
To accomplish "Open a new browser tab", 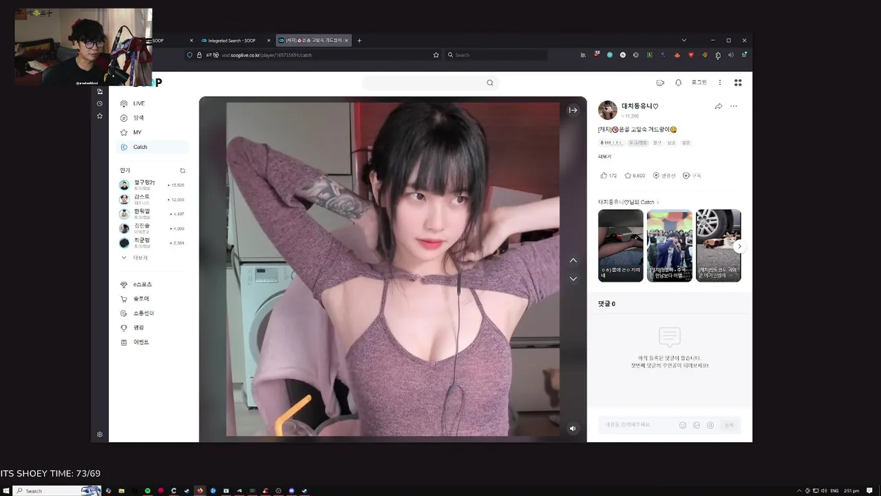I will tap(359, 41).
